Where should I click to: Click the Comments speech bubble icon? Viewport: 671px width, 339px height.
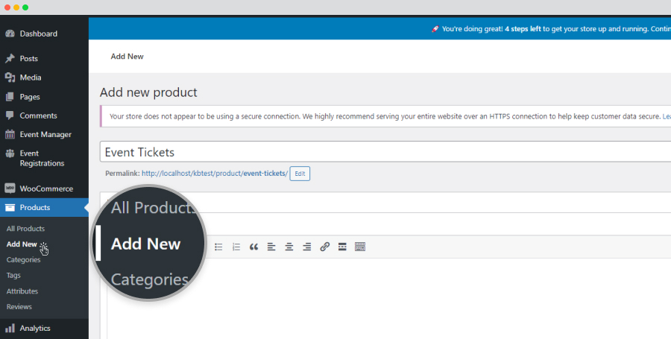pos(10,115)
